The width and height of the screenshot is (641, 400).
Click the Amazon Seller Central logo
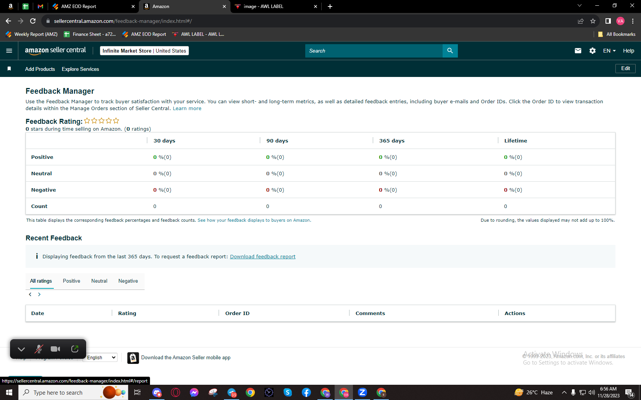[x=55, y=51]
